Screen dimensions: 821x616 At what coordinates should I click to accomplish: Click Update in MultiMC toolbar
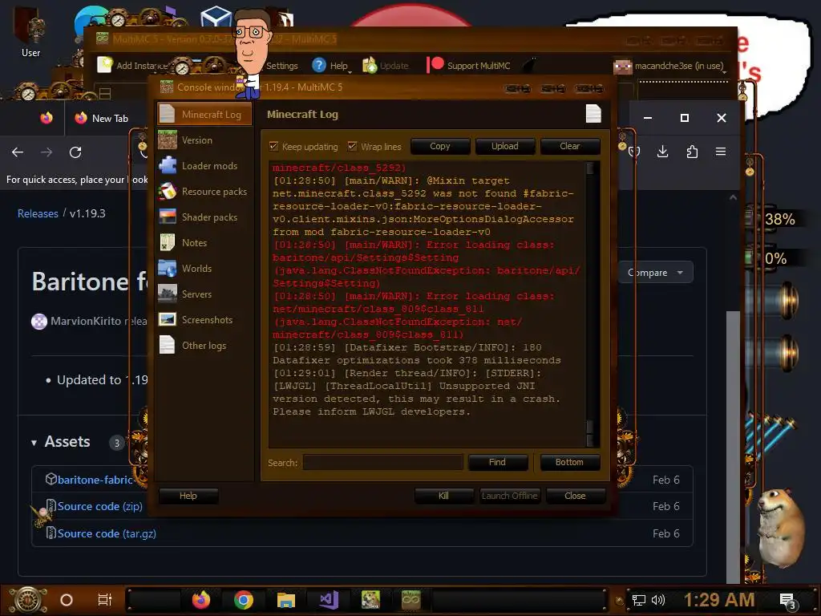386,66
